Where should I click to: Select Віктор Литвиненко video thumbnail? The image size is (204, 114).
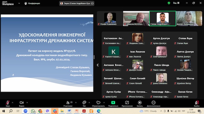pyautogui.click(x=189, y=18)
